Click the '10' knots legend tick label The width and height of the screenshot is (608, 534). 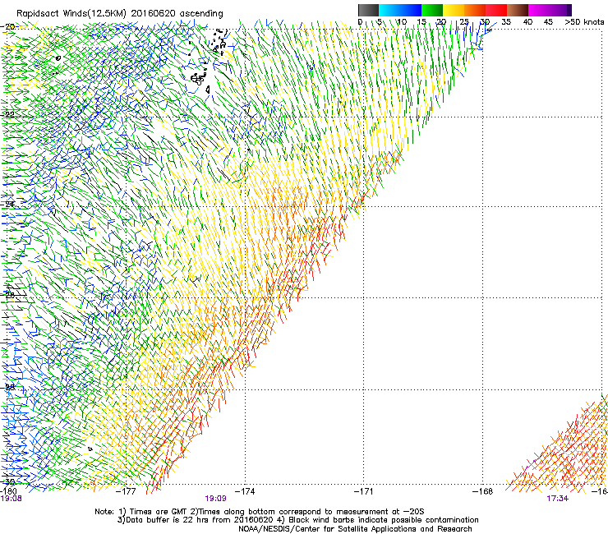tap(402, 22)
